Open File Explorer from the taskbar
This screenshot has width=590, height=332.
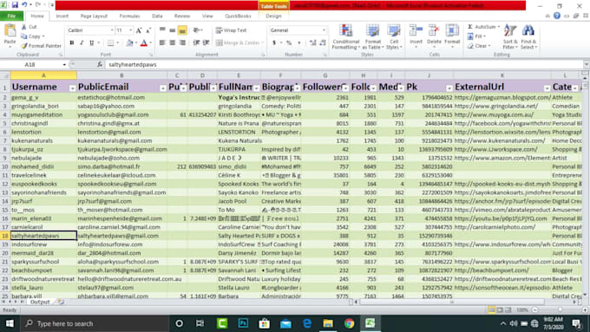click(x=328, y=323)
